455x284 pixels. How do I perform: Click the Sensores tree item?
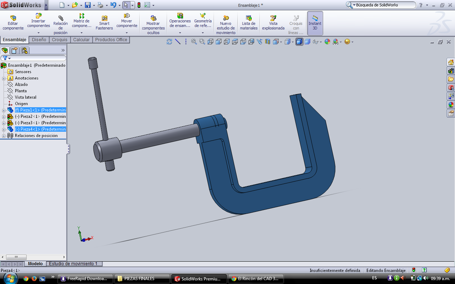click(x=23, y=72)
